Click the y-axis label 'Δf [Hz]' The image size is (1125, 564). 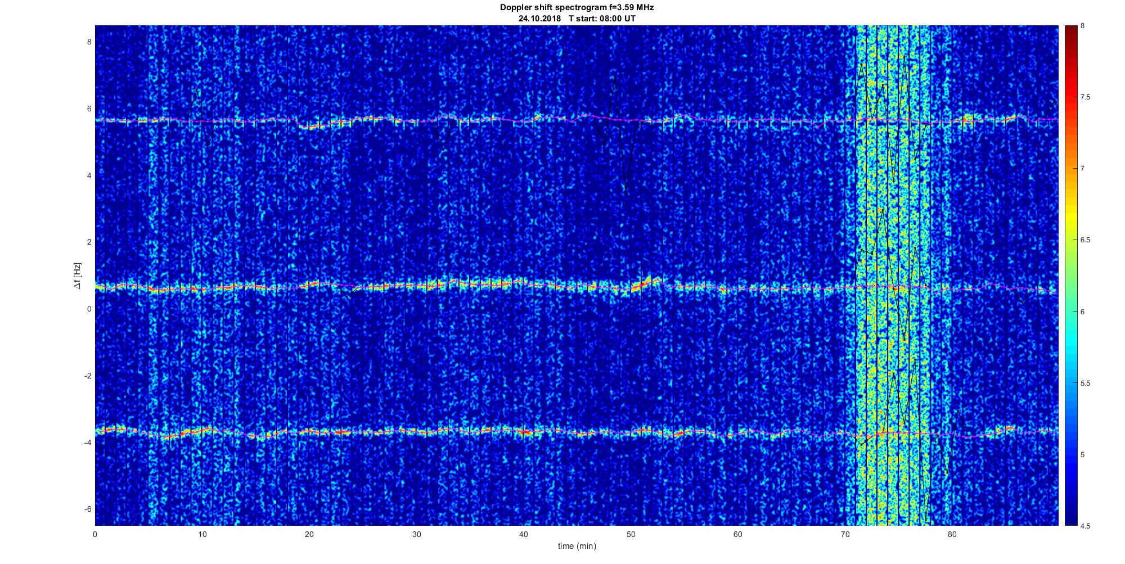[x=78, y=276]
